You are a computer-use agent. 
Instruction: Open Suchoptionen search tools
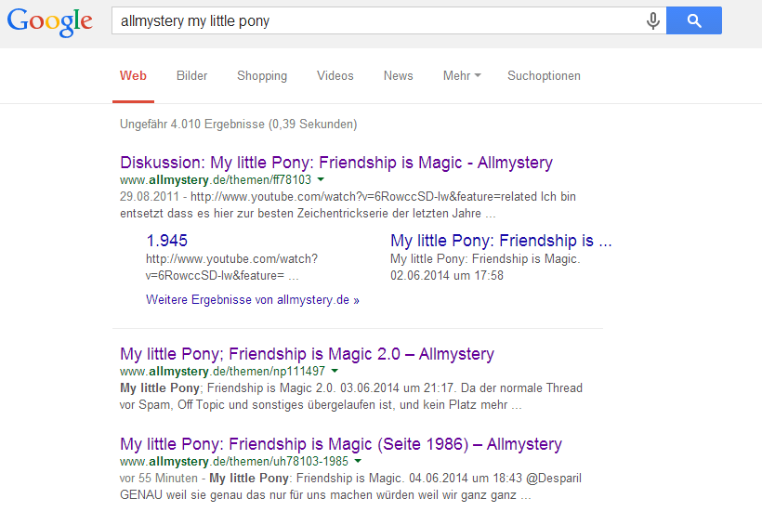pos(544,76)
